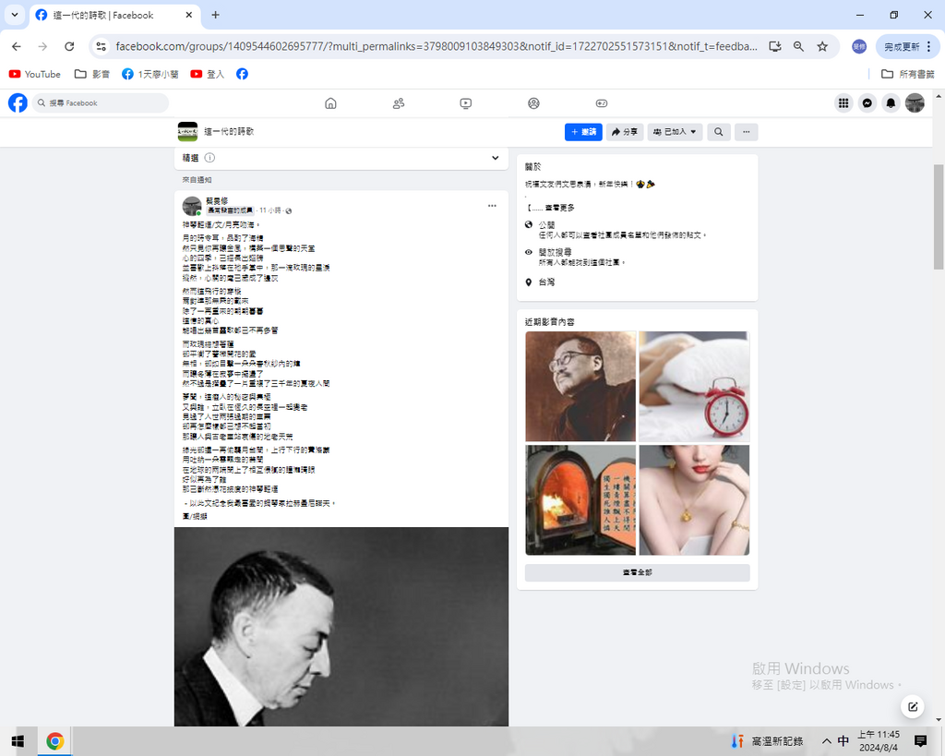Open the Gaming tab icon
Viewport: 945px width, 756px height.
pos(601,103)
